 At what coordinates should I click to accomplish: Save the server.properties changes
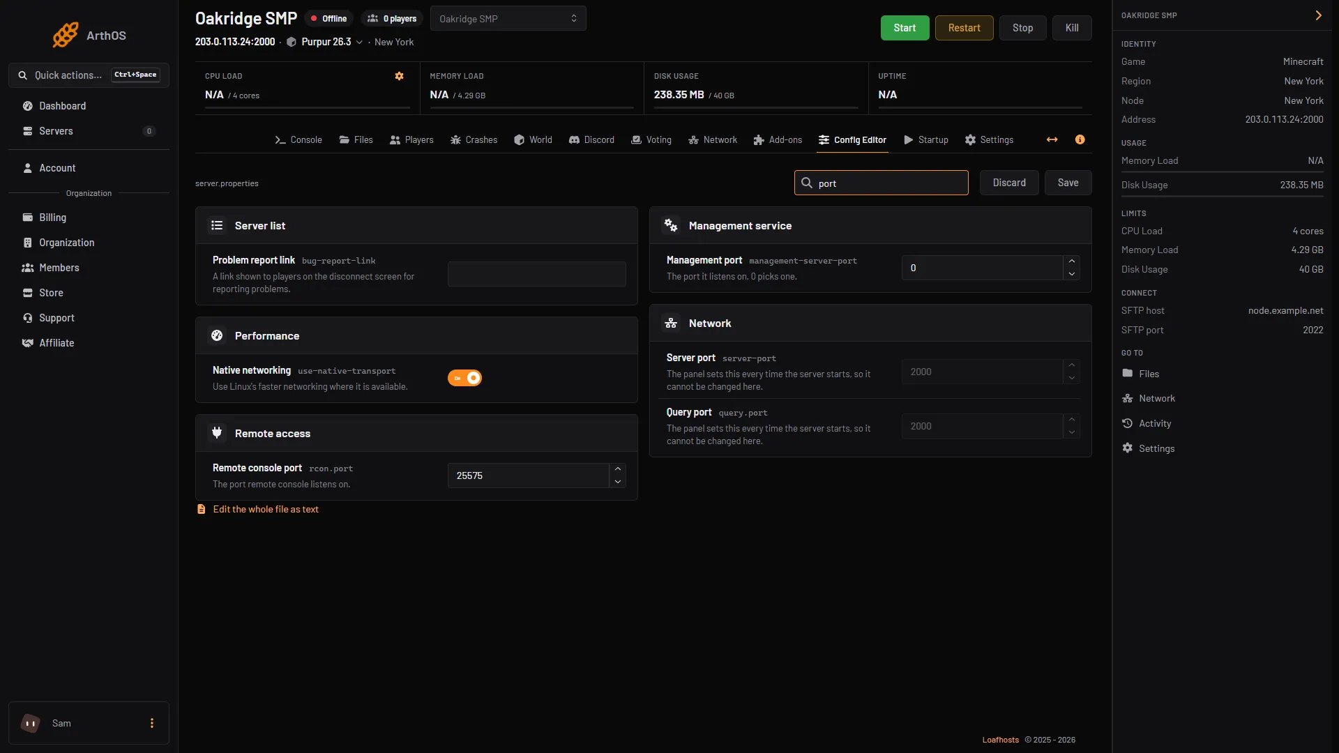(x=1068, y=183)
